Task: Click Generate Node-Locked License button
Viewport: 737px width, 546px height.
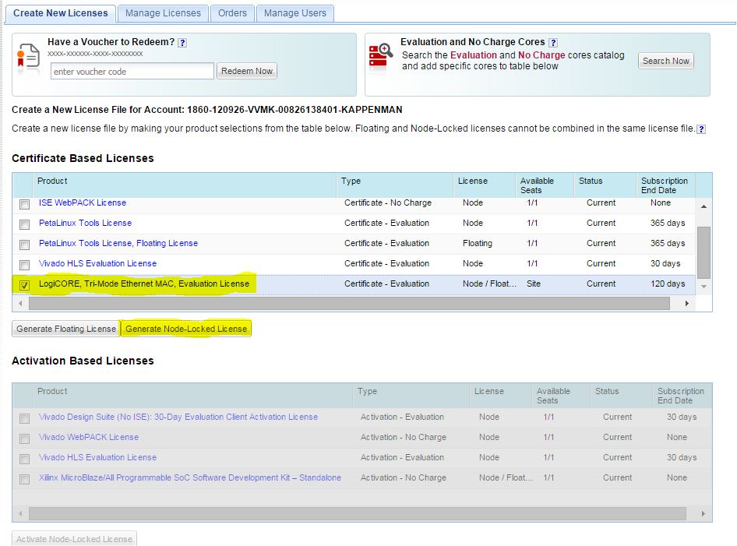Action: tap(186, 329)
